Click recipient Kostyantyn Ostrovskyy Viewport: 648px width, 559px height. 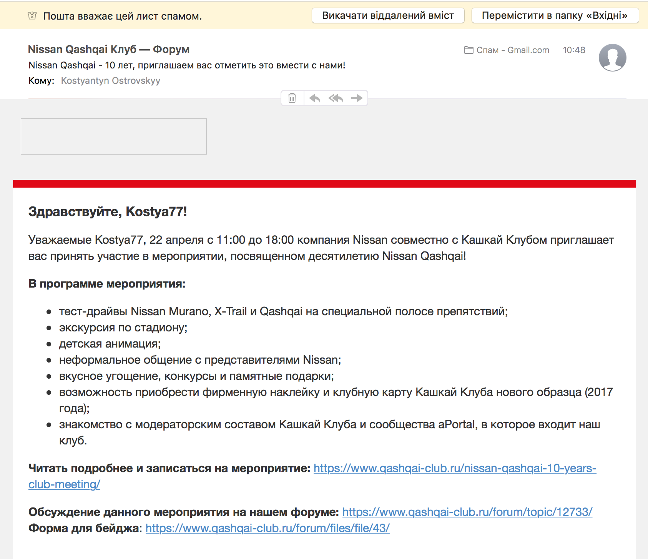111,81
